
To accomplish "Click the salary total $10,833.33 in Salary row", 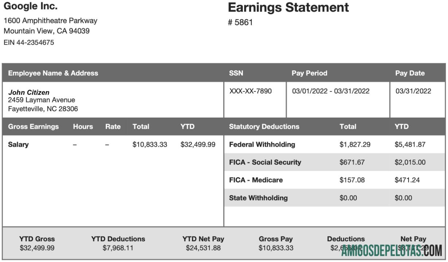I will click(x=150, y=144).
